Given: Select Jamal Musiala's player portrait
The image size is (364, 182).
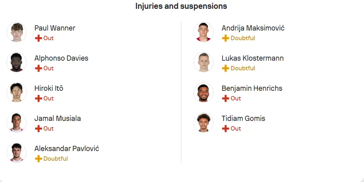Looking at the screenshot, I should (16, 123).
